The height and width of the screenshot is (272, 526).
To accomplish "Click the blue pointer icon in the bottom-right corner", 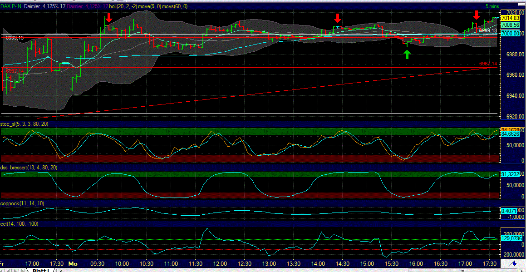I will coord(515,264).
